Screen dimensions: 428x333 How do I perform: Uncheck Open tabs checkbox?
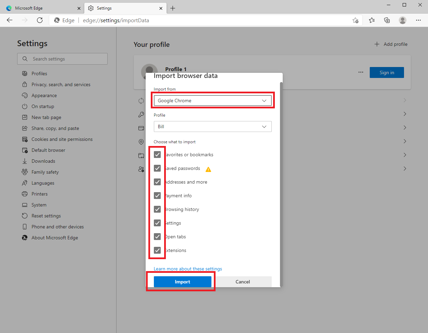157,237
